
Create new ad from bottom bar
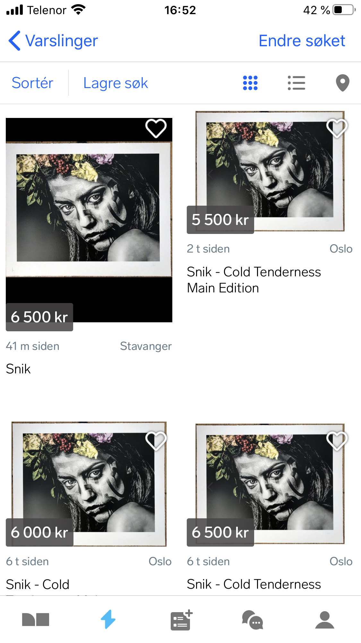[x=181, y=620]
